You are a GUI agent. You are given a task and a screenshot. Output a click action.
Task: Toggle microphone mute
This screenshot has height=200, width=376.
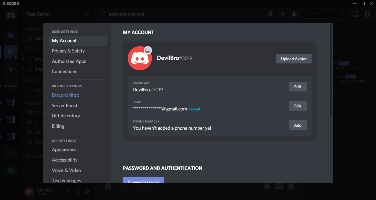tap(68, 192)
